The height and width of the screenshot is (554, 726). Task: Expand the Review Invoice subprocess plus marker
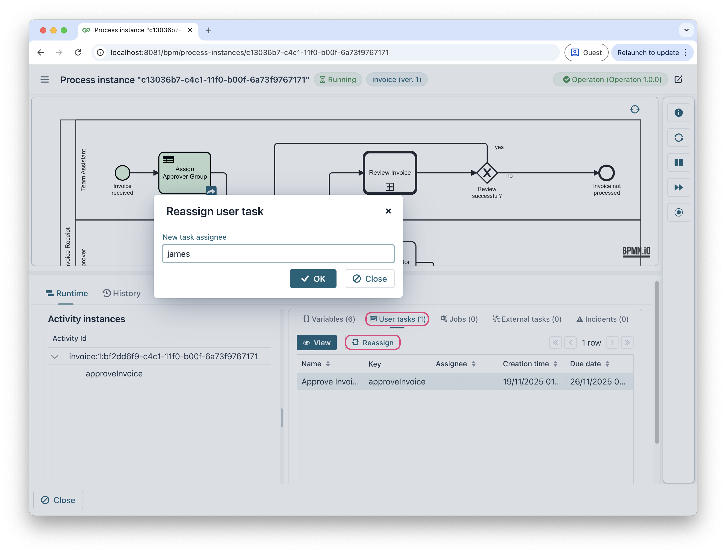tap(389, 187)
